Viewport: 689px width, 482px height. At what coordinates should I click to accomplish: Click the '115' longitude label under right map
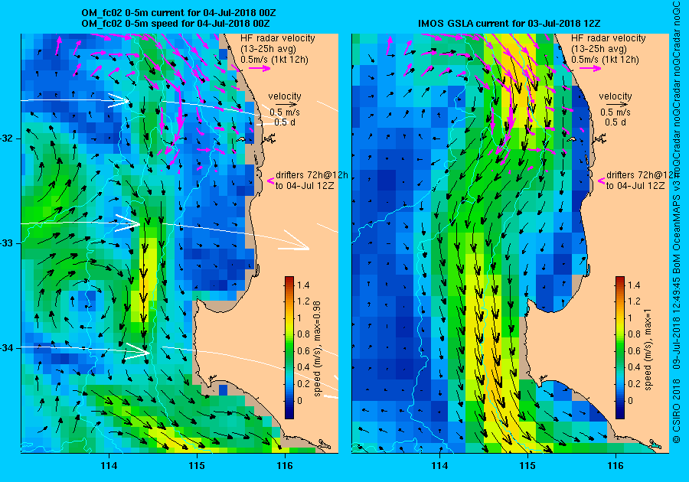coord(527,466)
